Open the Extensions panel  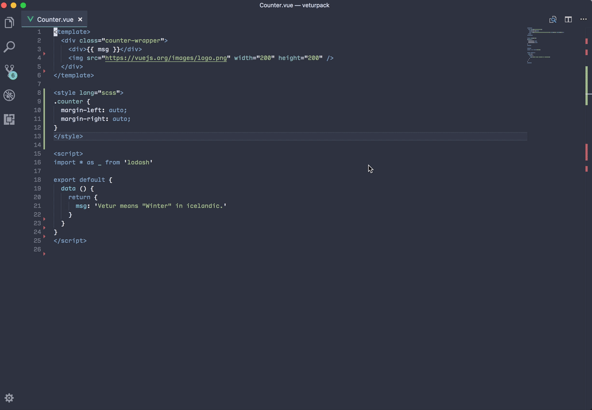point(9,119)
